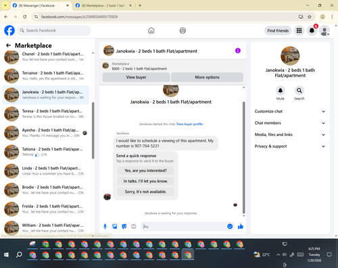The image size is (338, 268).
Task: Open Ayesha conversation in list
Action: (x=45, y=133)
